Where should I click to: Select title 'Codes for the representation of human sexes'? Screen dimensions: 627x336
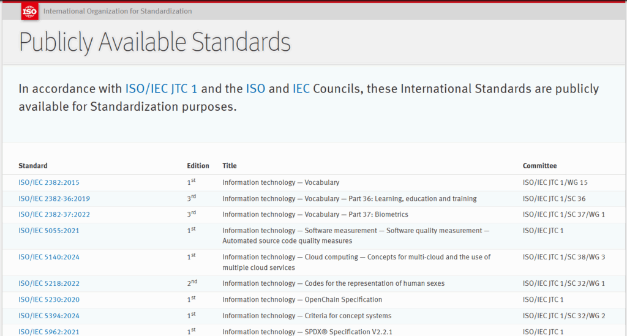[374, 283]
